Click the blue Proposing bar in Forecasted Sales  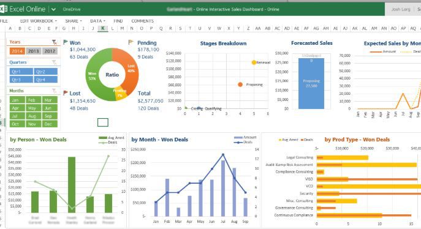311,83
